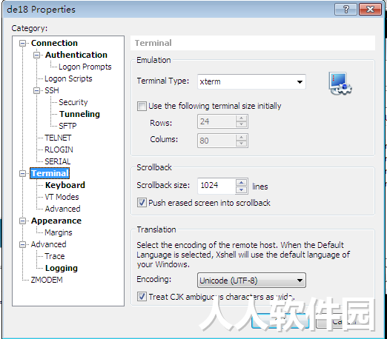Enable 'Use the following terminal size initially'
This screenshot has width=387, height=339.
[142, 107]
